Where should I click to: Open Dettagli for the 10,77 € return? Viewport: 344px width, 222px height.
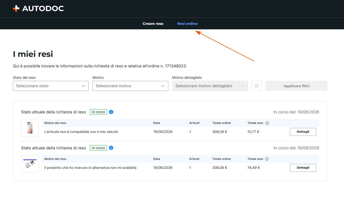pyautogui.click(x=303, y=132)
